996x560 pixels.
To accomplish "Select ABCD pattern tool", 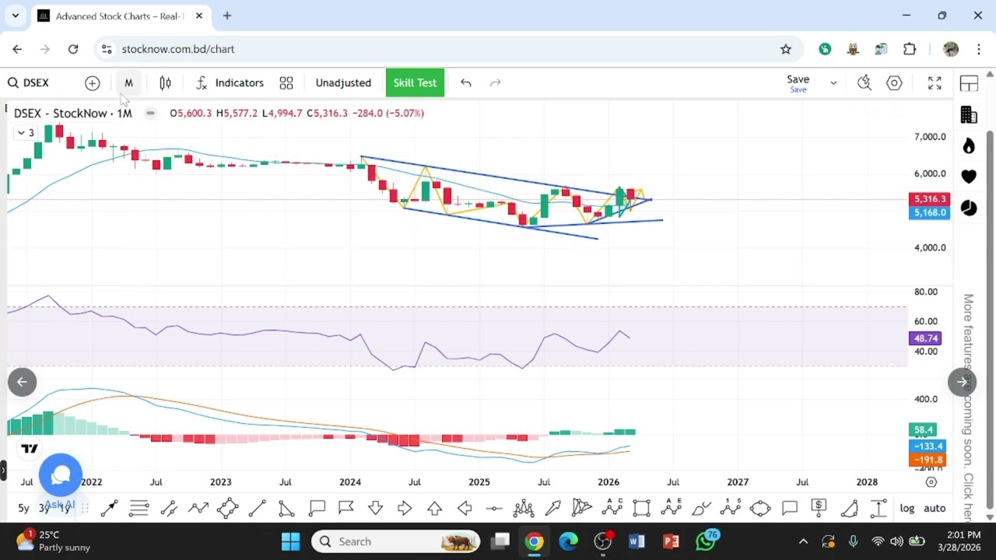I will point(612,509).
